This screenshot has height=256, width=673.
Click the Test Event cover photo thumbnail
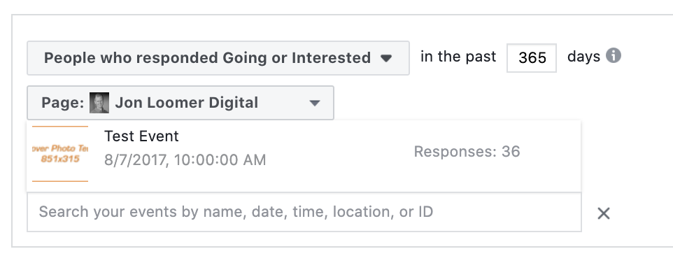[x=60, y=153]
